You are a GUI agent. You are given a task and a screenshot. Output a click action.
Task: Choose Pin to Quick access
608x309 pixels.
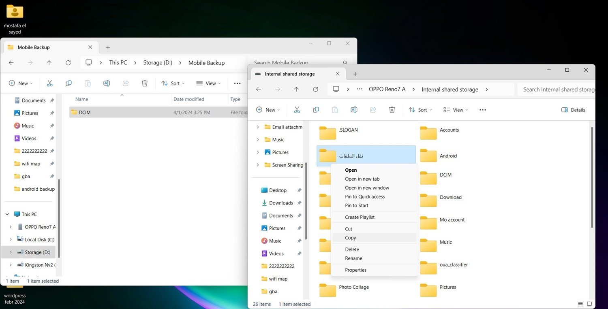374,197
